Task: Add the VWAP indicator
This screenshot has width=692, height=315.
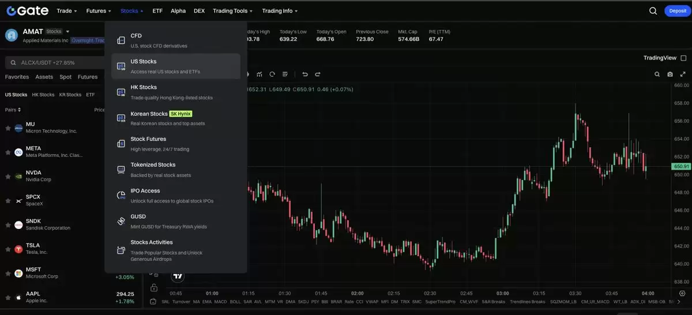Action: [x=373, y=302]
